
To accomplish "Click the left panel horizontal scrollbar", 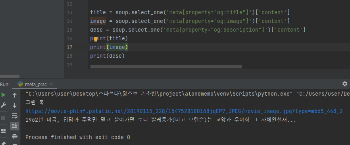I will 10,76.
